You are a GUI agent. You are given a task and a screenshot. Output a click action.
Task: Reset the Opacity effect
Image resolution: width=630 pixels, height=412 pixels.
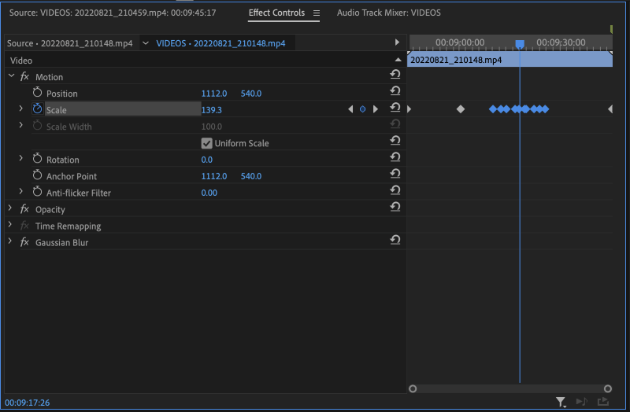tap(395, 207)
